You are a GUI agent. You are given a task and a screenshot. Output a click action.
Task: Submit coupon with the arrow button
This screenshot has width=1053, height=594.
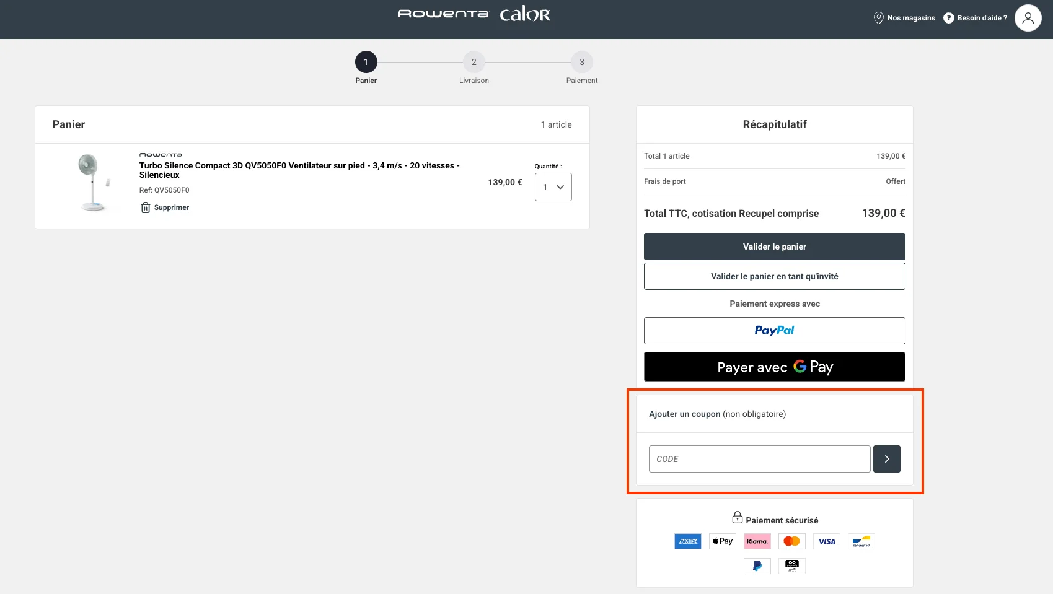tap(886, 459)
